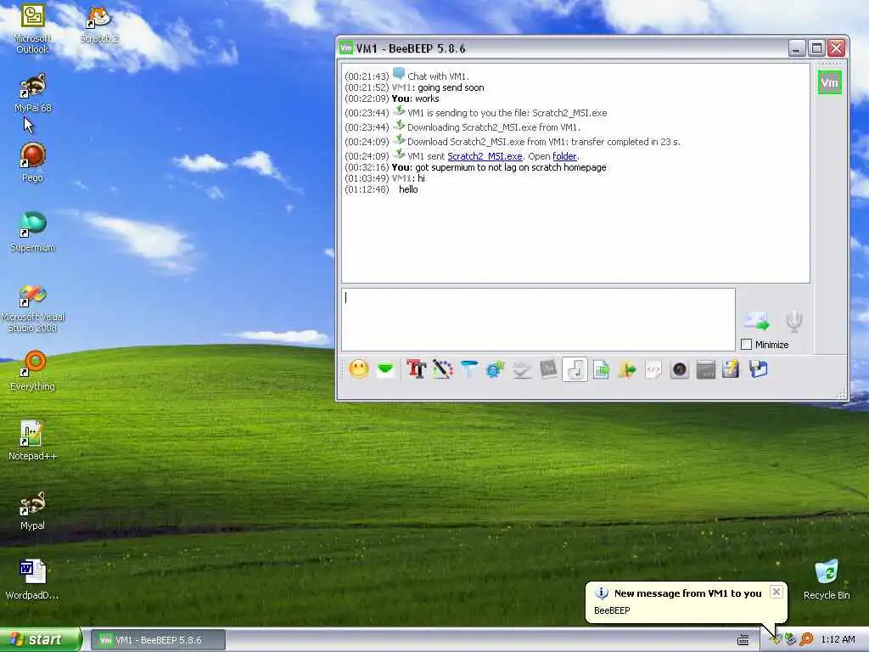
Task: Select the MyPal 68 desktop shortcut
Action: [x=32, y=93]
